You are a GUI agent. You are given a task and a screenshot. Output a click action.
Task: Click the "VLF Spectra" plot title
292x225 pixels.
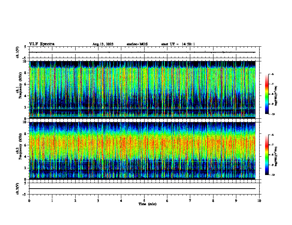pyautogui.click(x=42, y=44)
